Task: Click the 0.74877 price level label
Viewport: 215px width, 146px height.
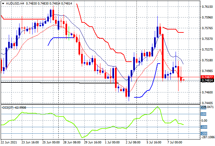Action: [x=208, y=77]
